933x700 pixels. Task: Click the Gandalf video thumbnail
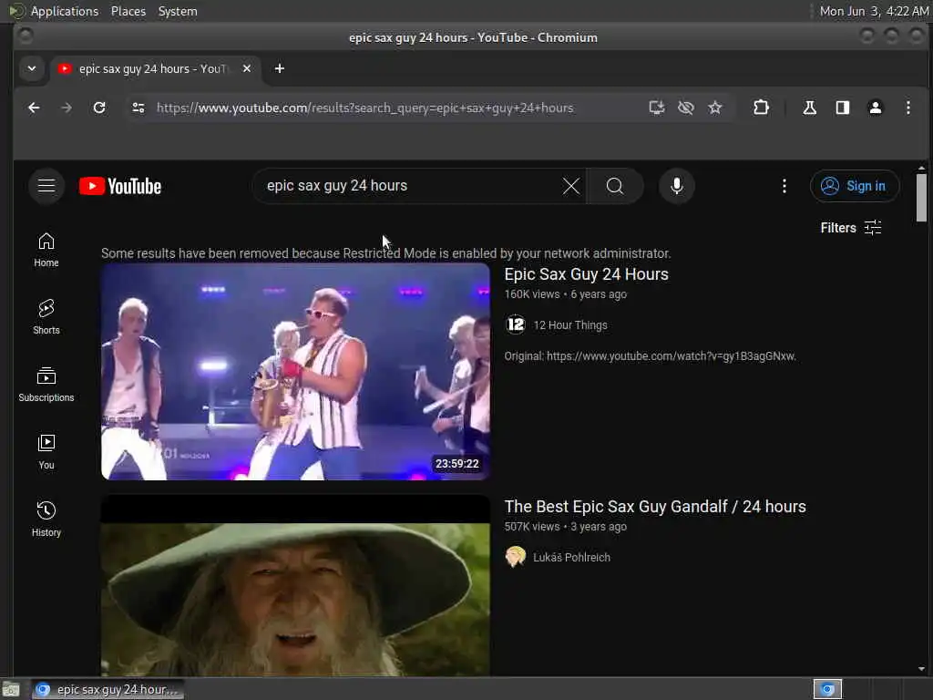(296, 586)
